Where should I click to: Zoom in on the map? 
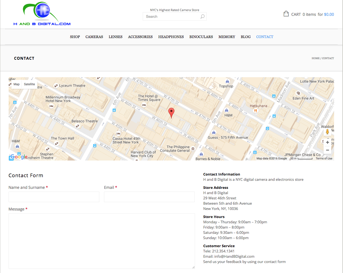coord(327,142)
